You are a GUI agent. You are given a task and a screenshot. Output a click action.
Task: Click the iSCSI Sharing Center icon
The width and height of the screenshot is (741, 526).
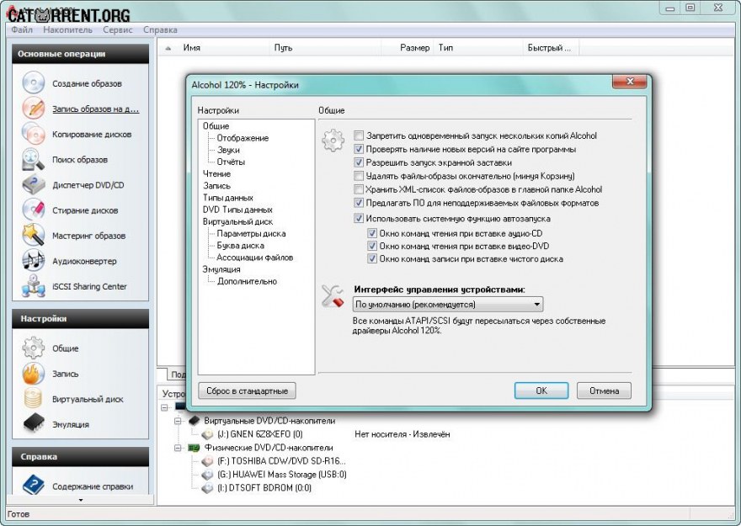[x=33, y=286]
